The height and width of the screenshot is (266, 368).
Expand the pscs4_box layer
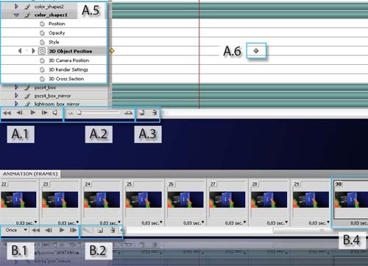point(16,87)
